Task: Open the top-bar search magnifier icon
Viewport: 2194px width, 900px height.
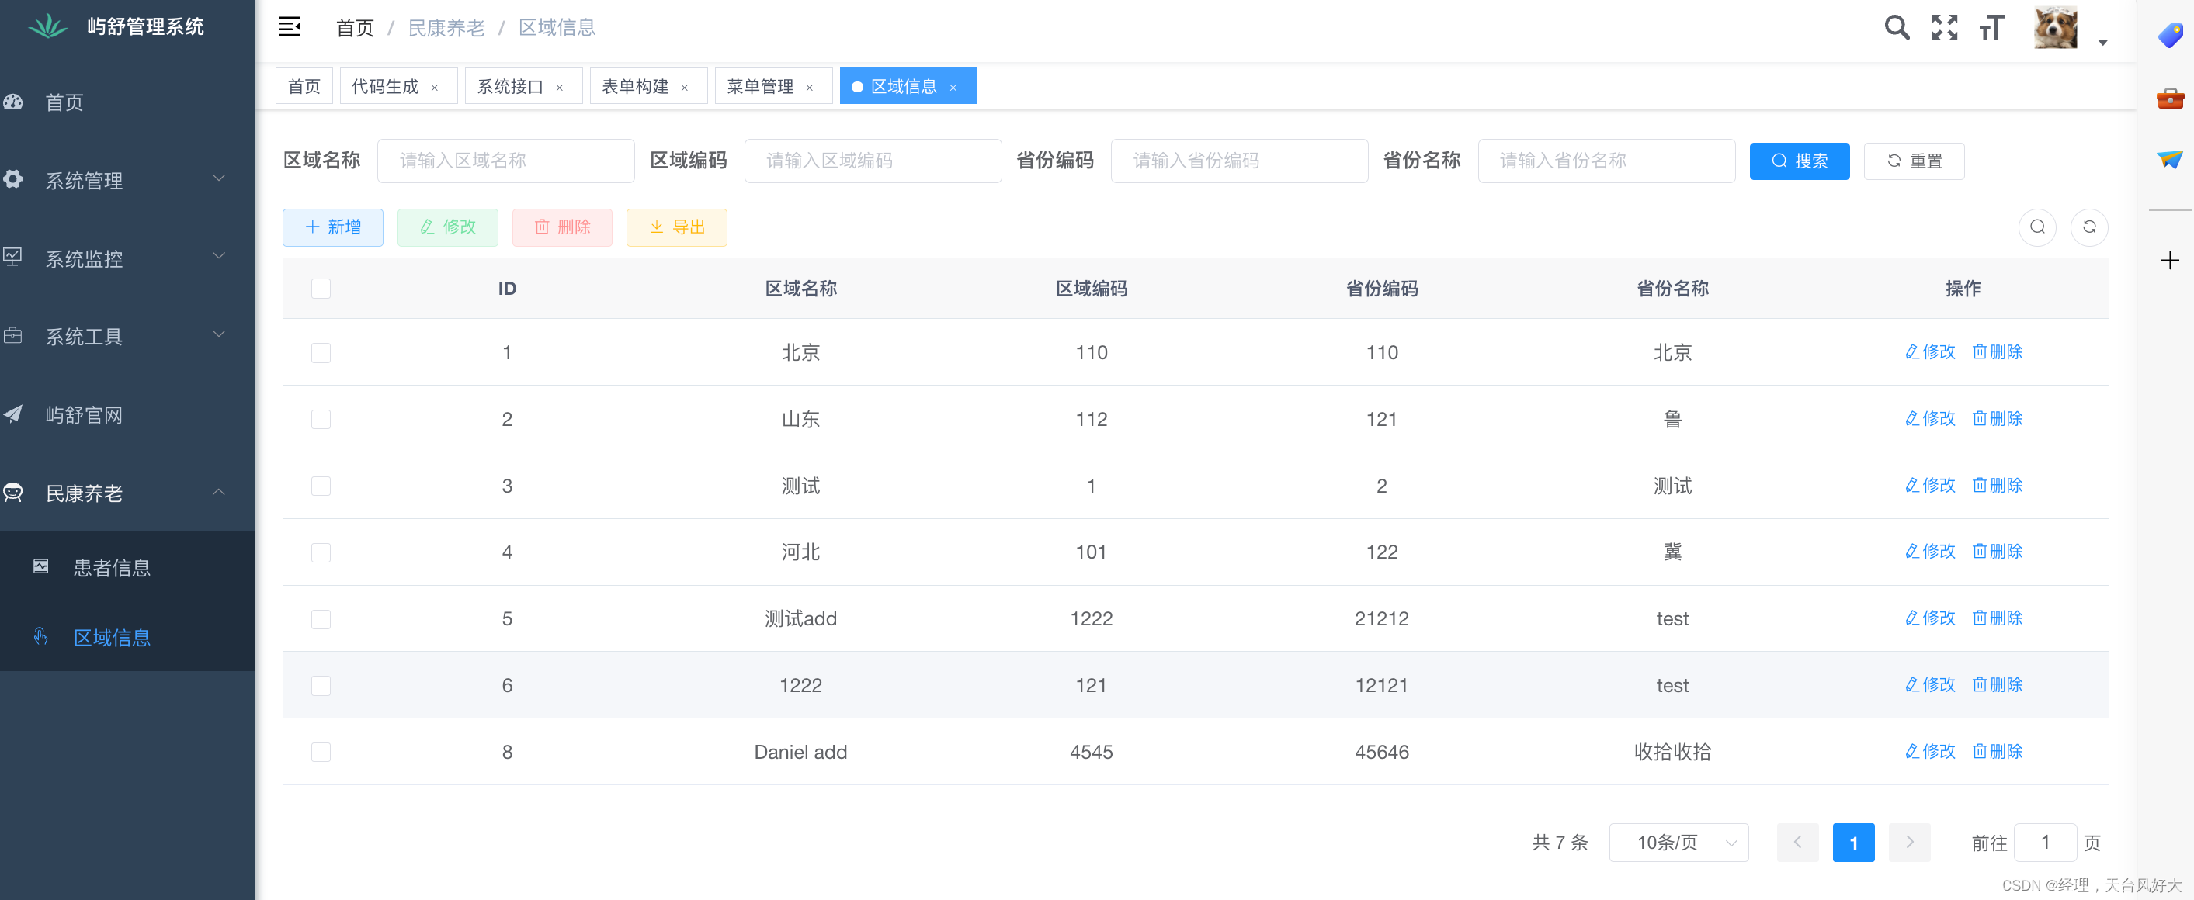Action: pyautogui.click(x=1896, y=27)
